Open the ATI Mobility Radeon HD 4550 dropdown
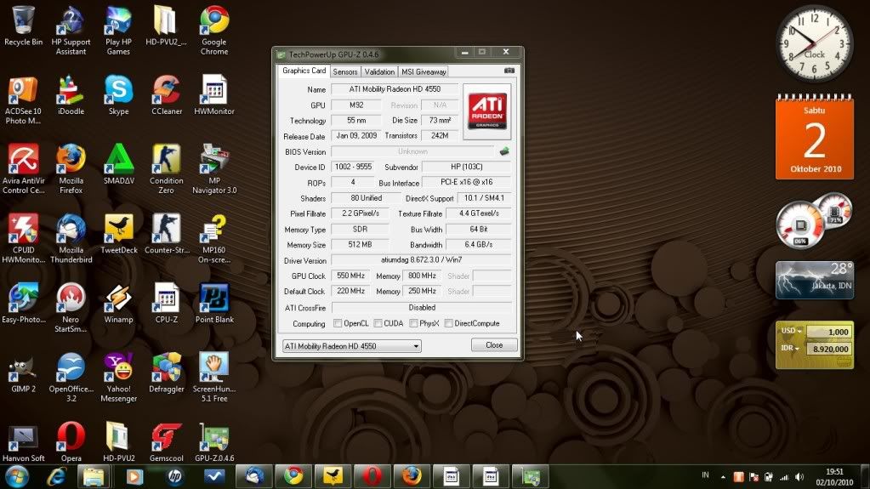The height and width of the screenshot is (489, 870). [352, 346]
